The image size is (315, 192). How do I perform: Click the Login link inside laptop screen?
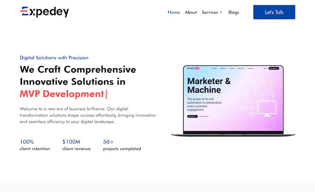click(x=265, y=68)
